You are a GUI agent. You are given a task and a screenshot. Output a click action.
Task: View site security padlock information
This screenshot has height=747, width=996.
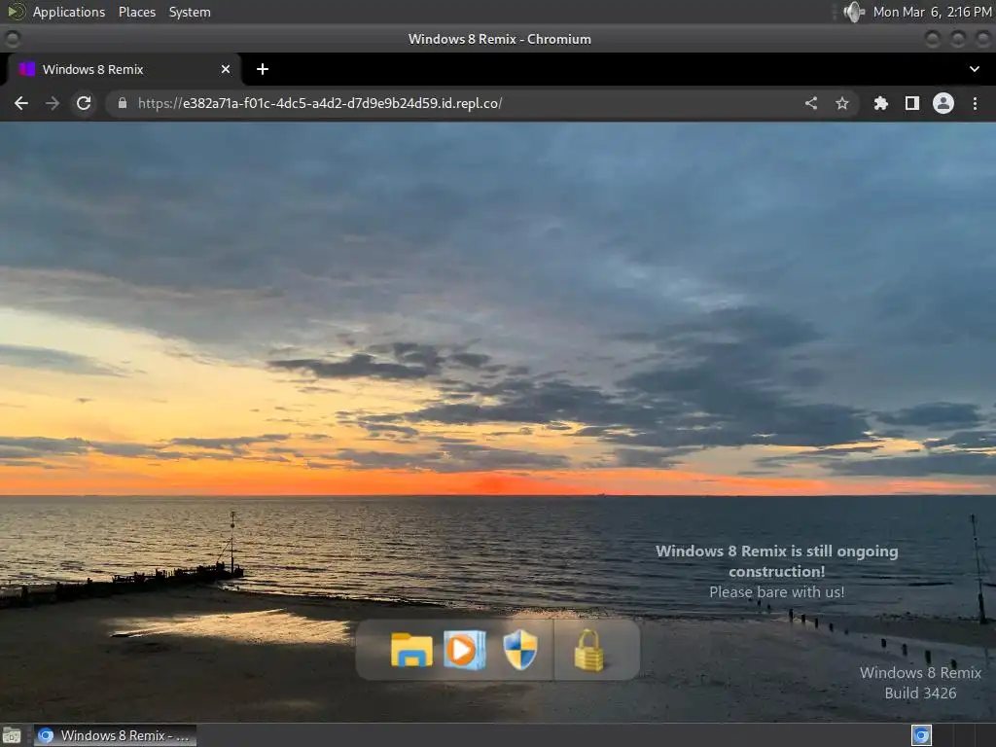pyautogui.click(x=122, y=103)
